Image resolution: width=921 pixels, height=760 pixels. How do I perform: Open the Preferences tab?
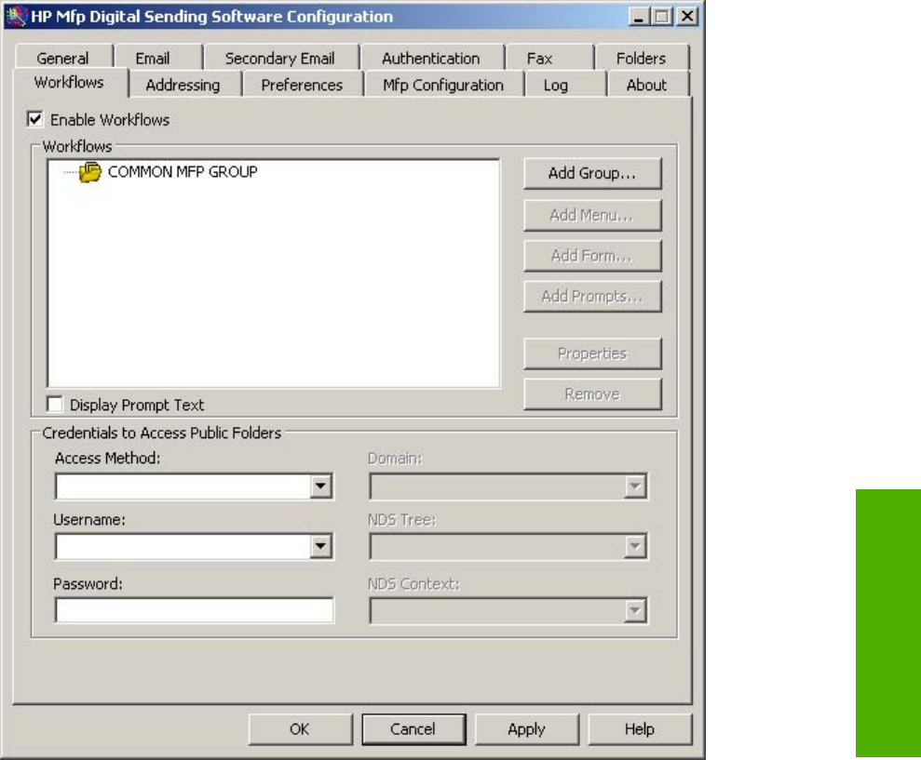tap(302, 85)
